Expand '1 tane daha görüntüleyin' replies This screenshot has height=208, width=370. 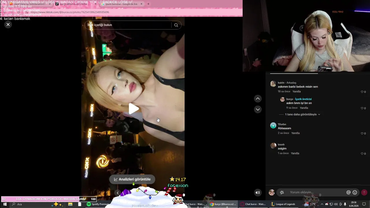[302, 114]
